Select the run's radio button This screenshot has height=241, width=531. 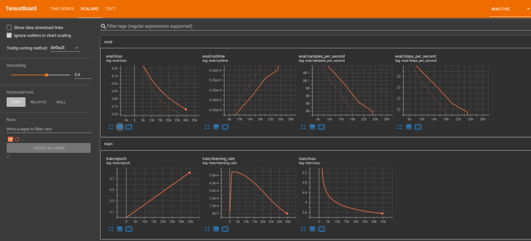17,139
